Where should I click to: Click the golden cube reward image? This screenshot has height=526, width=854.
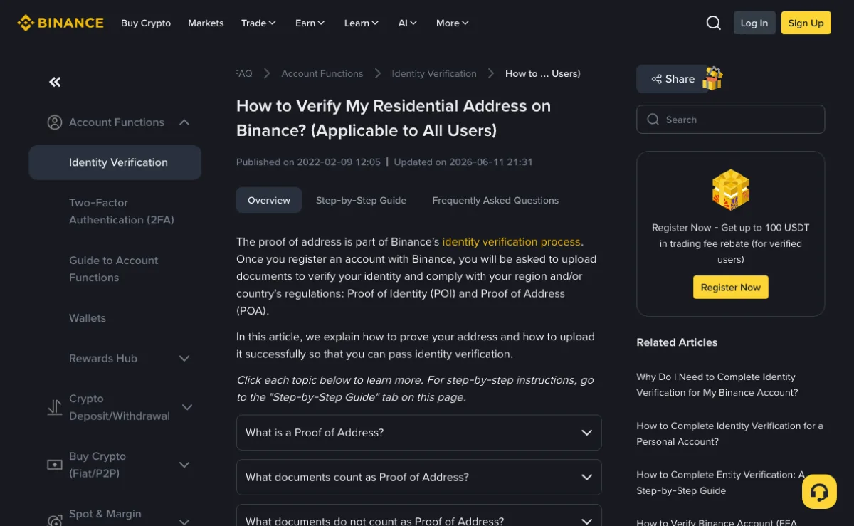click(x=731, y=189)
